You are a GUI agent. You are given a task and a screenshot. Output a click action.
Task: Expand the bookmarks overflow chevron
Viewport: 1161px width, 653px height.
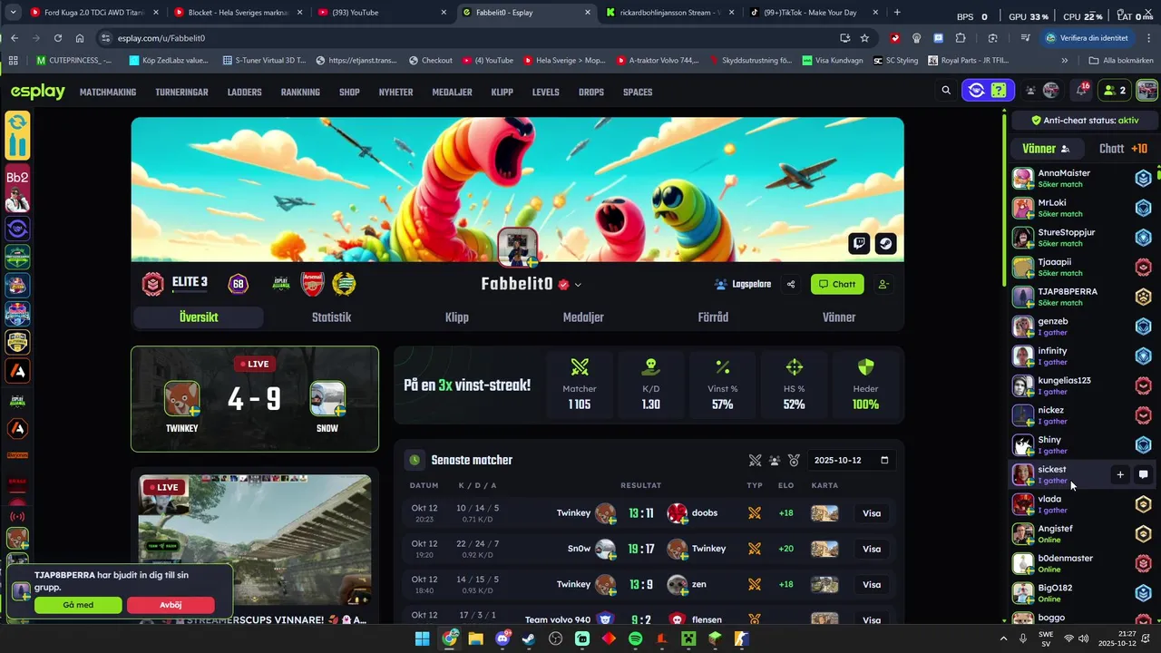(1065, 60)
